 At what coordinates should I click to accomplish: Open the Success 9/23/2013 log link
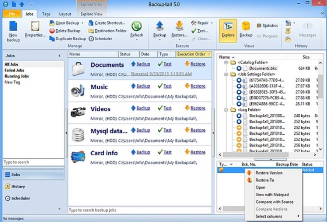(161, 74)
